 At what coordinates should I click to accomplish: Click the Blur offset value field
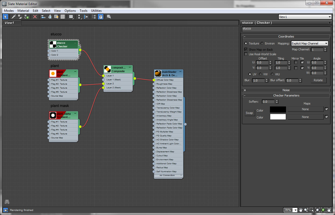pyautogui.click(x=292, y=80)
